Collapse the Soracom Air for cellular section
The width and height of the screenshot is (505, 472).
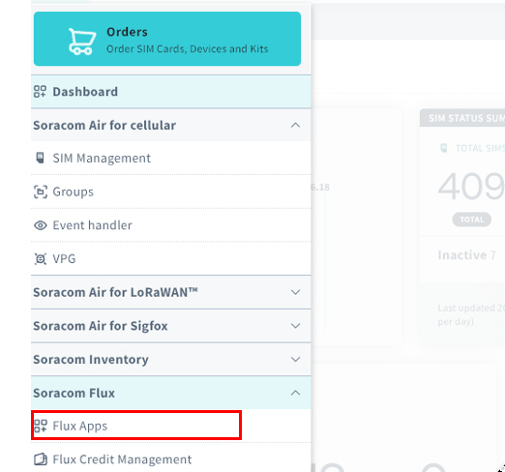point(295,125)
